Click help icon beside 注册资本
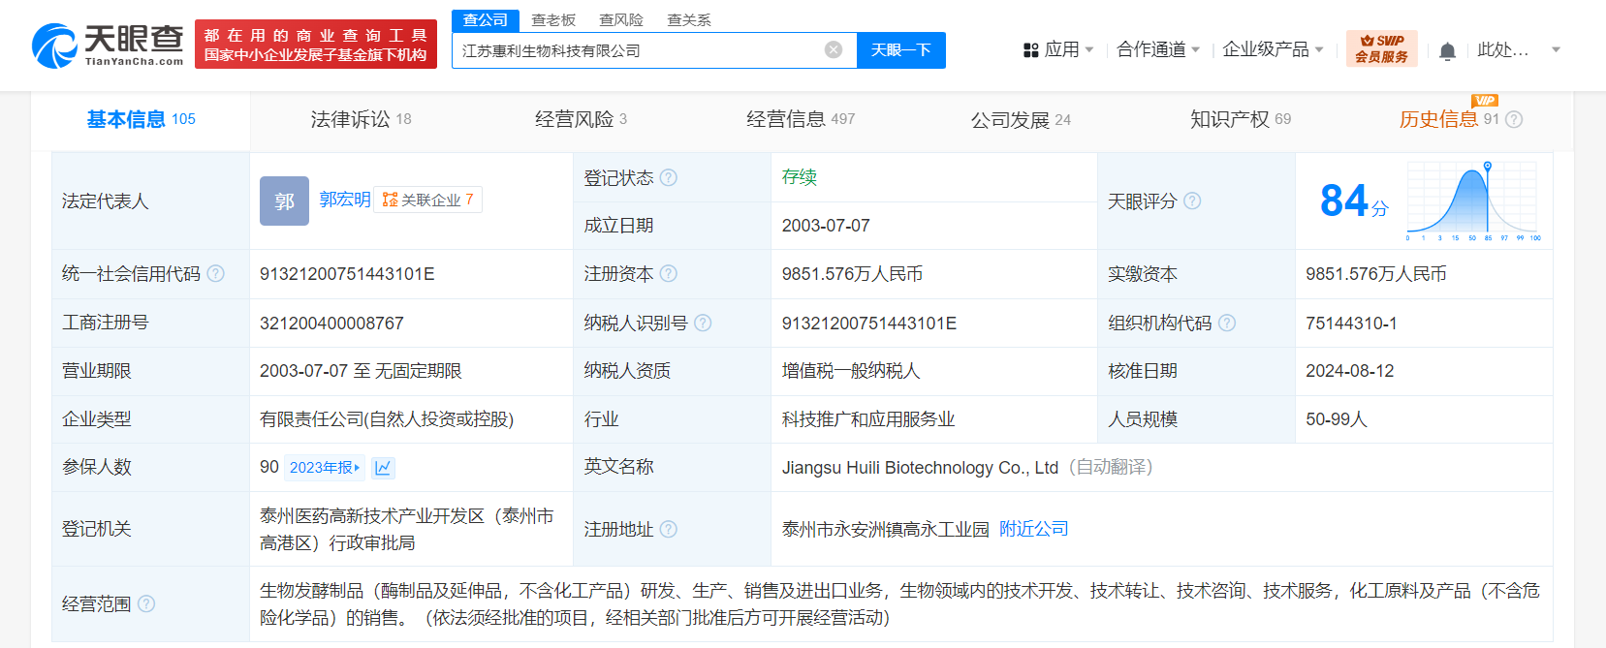 [669, 274]
